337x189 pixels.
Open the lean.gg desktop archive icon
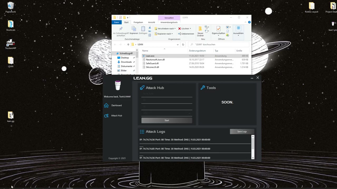(11, 117)
